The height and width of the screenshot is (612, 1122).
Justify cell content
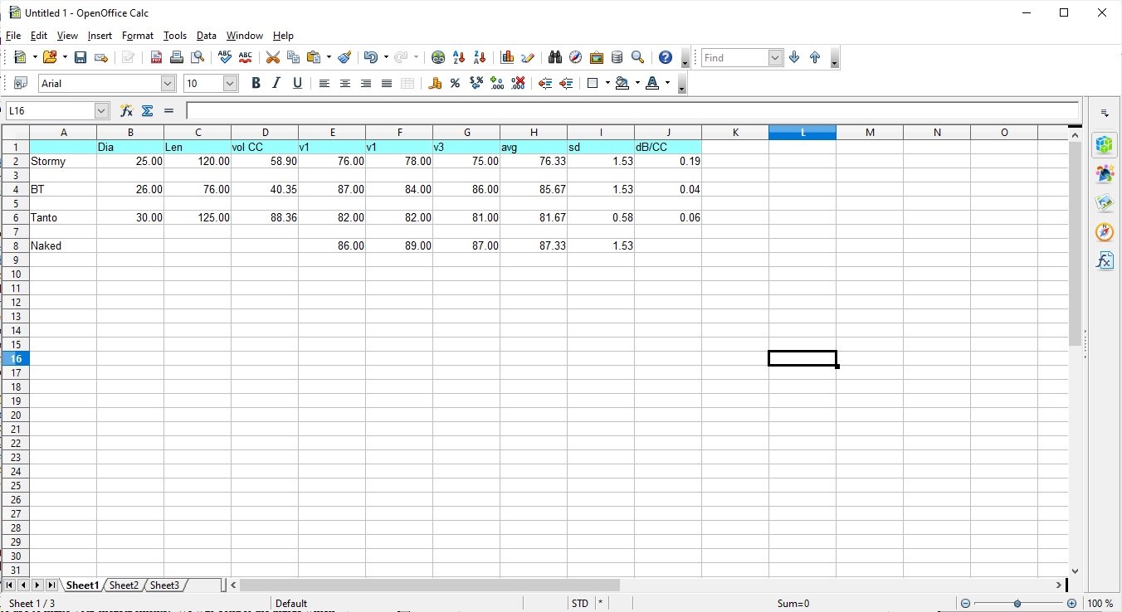pyautogui.click(x=387, y=83)
